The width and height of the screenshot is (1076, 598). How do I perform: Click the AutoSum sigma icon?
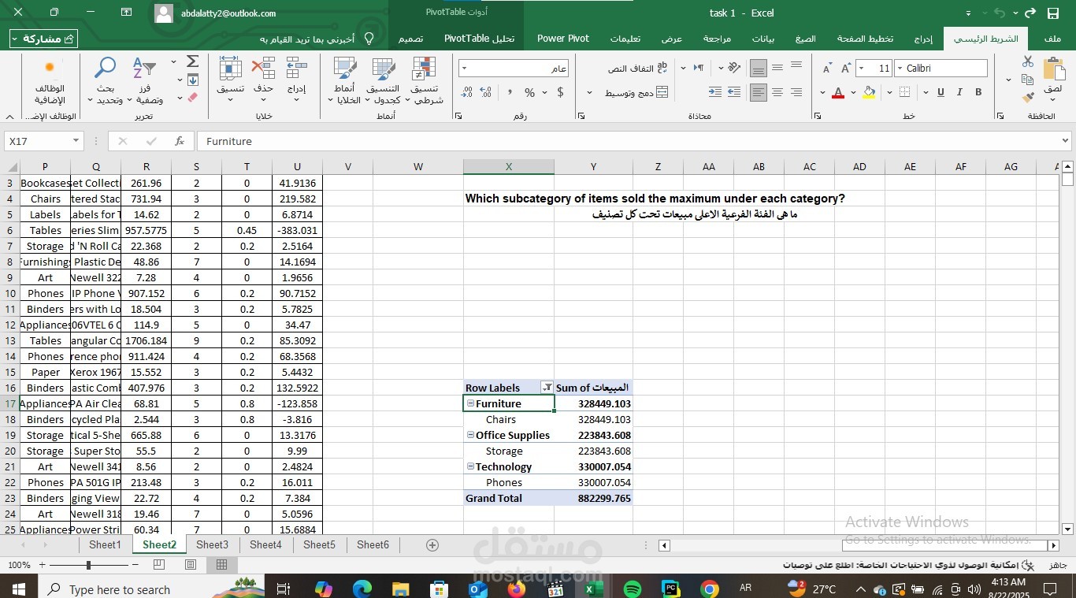click(x=192, y=61)
